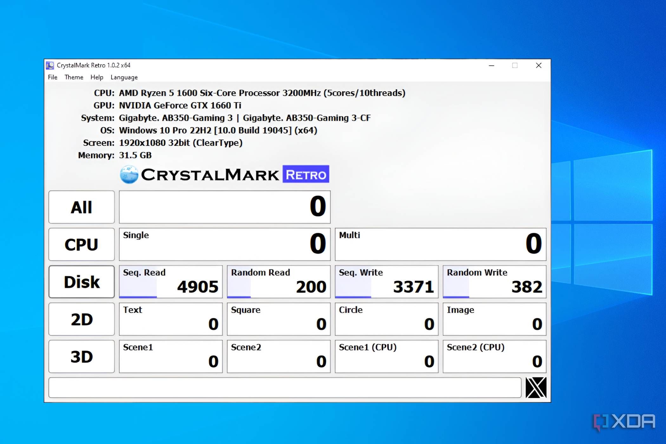The width and height of the screenshot is (666, 444).
Task: Click the 2D Text score box
Action: pos(171,319)
